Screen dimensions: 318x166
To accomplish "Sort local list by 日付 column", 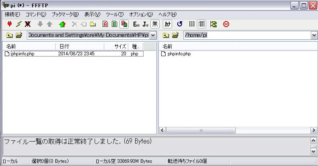I will pyautogui.click(x=80, y=47).
